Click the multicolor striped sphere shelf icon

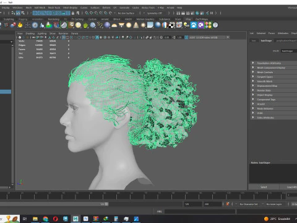pos(165,25)
